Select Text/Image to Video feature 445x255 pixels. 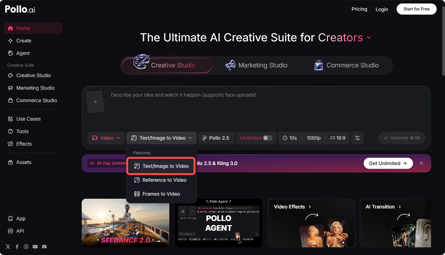coord(162,166)
